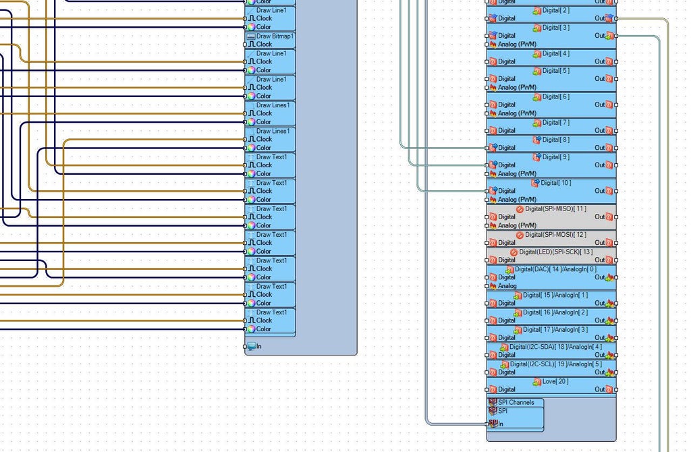Select the Analog pin of Digital(DAC)[ 14 ]
Image resolution: width=691 pixels, height=452 pixels.
coord(503,286)
